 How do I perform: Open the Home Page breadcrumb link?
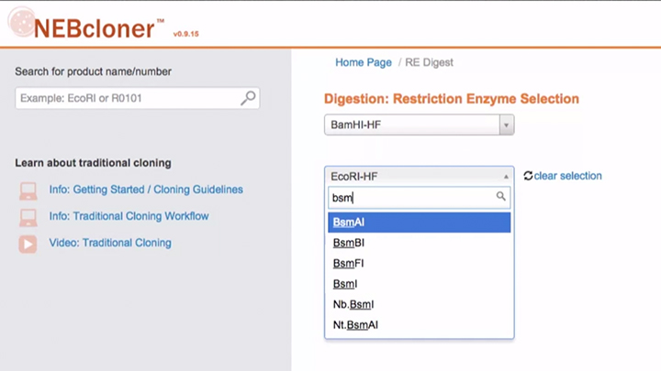[x=363, y=62]
